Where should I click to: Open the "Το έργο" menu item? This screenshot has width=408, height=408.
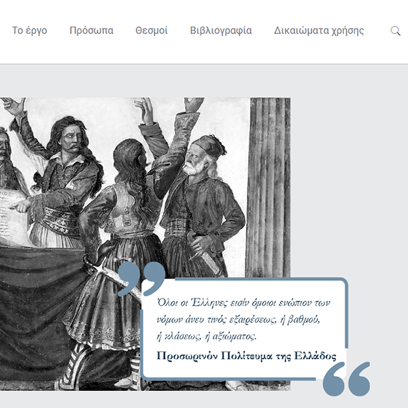(x=30, y=31)
